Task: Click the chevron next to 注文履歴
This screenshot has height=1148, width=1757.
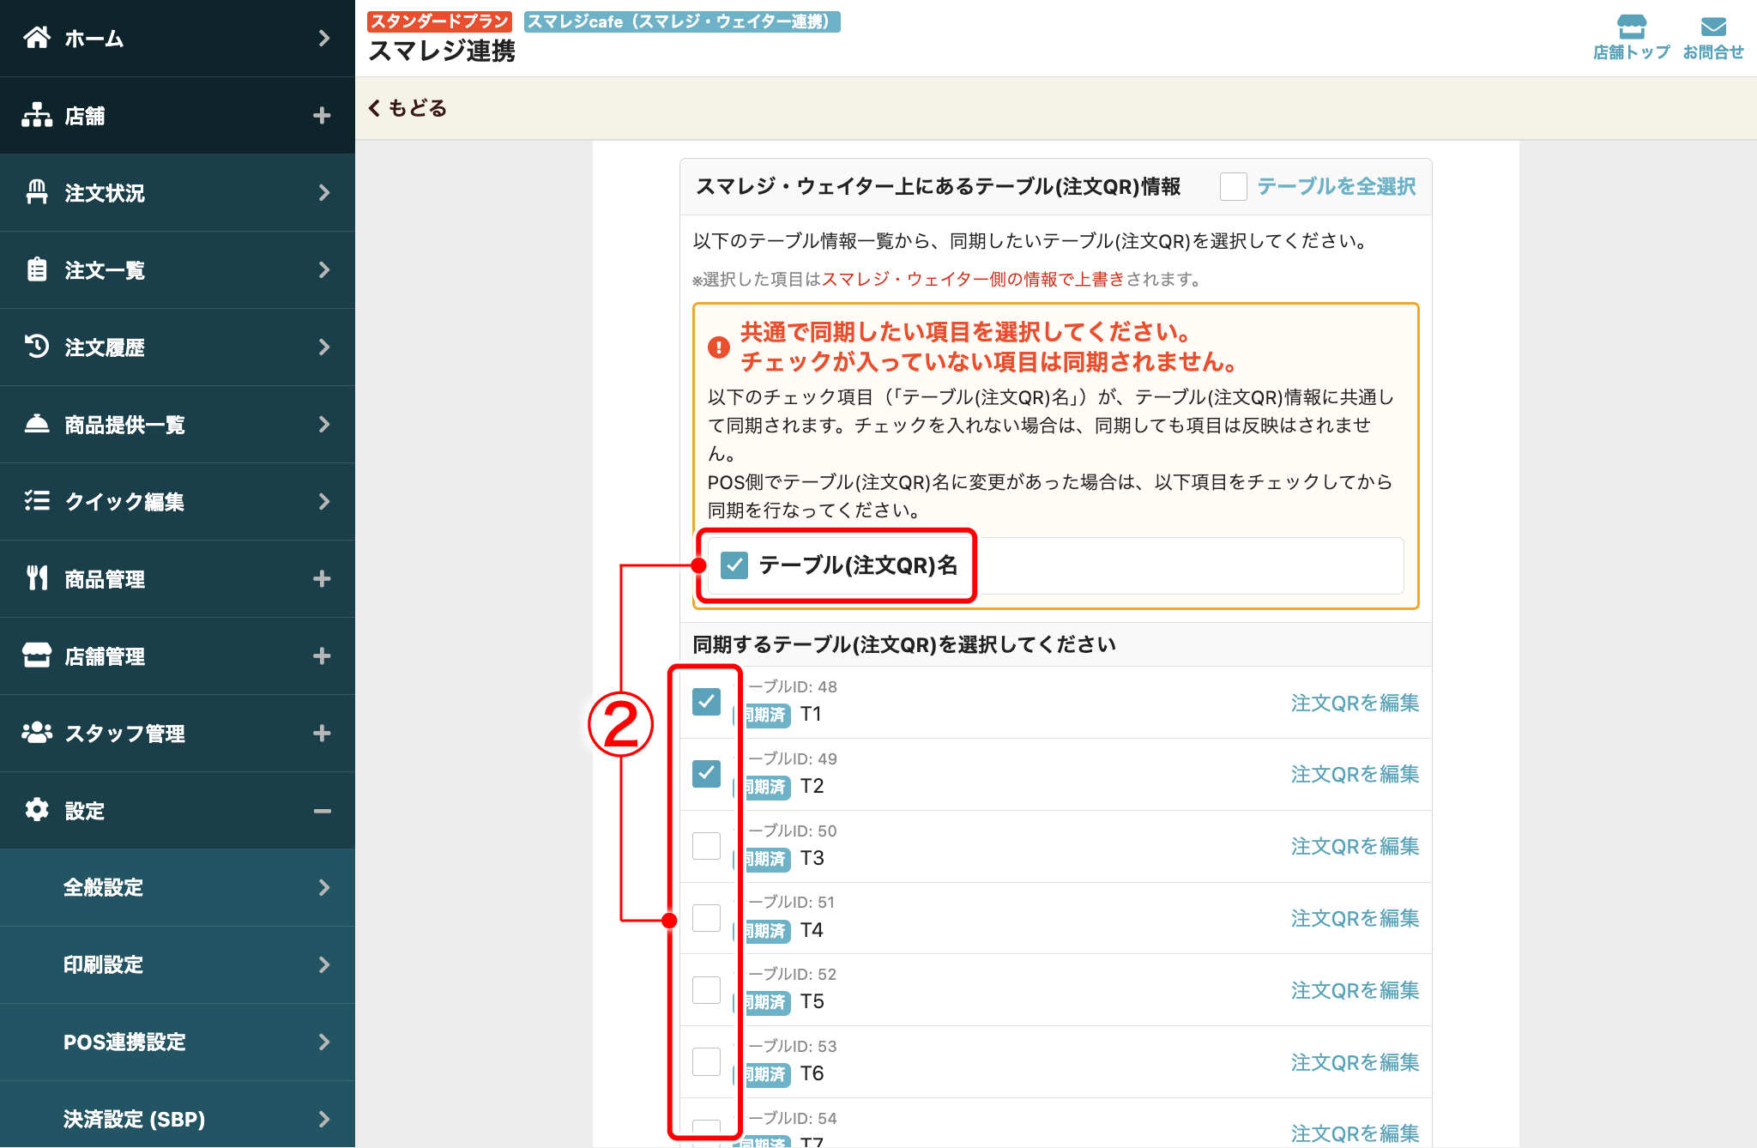Action: point(323,347)
